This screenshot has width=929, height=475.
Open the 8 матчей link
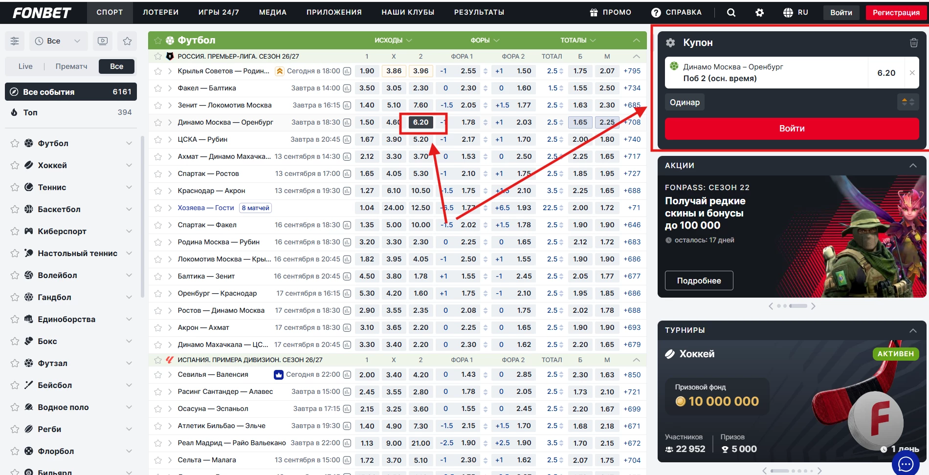[255, 208]
